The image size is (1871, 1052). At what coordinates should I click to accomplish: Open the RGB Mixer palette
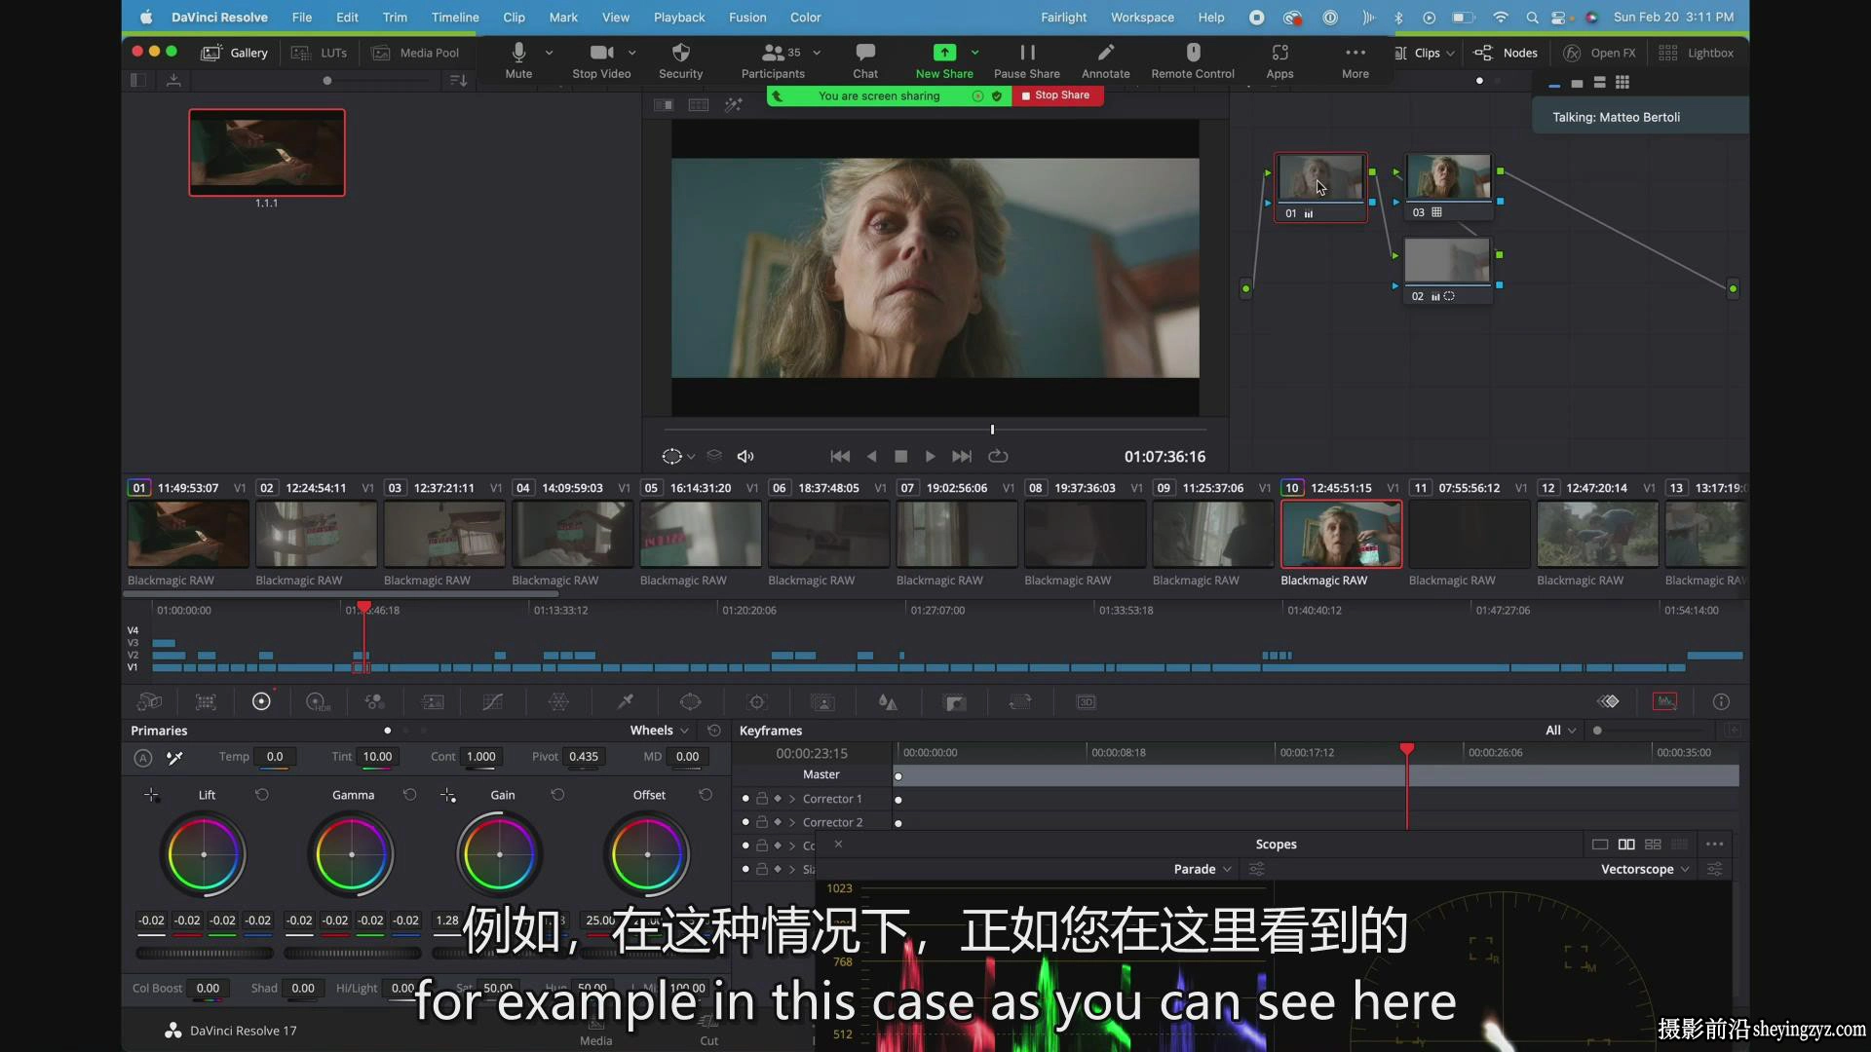coord(374,701)
